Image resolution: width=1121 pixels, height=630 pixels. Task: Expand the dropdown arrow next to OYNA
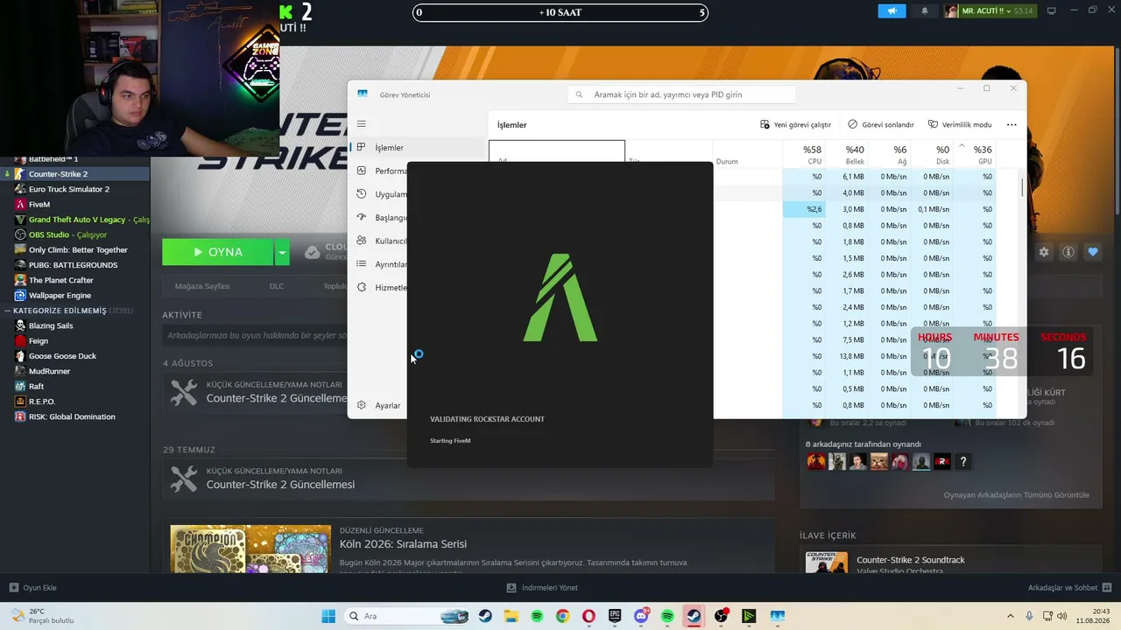coord(281,252)
